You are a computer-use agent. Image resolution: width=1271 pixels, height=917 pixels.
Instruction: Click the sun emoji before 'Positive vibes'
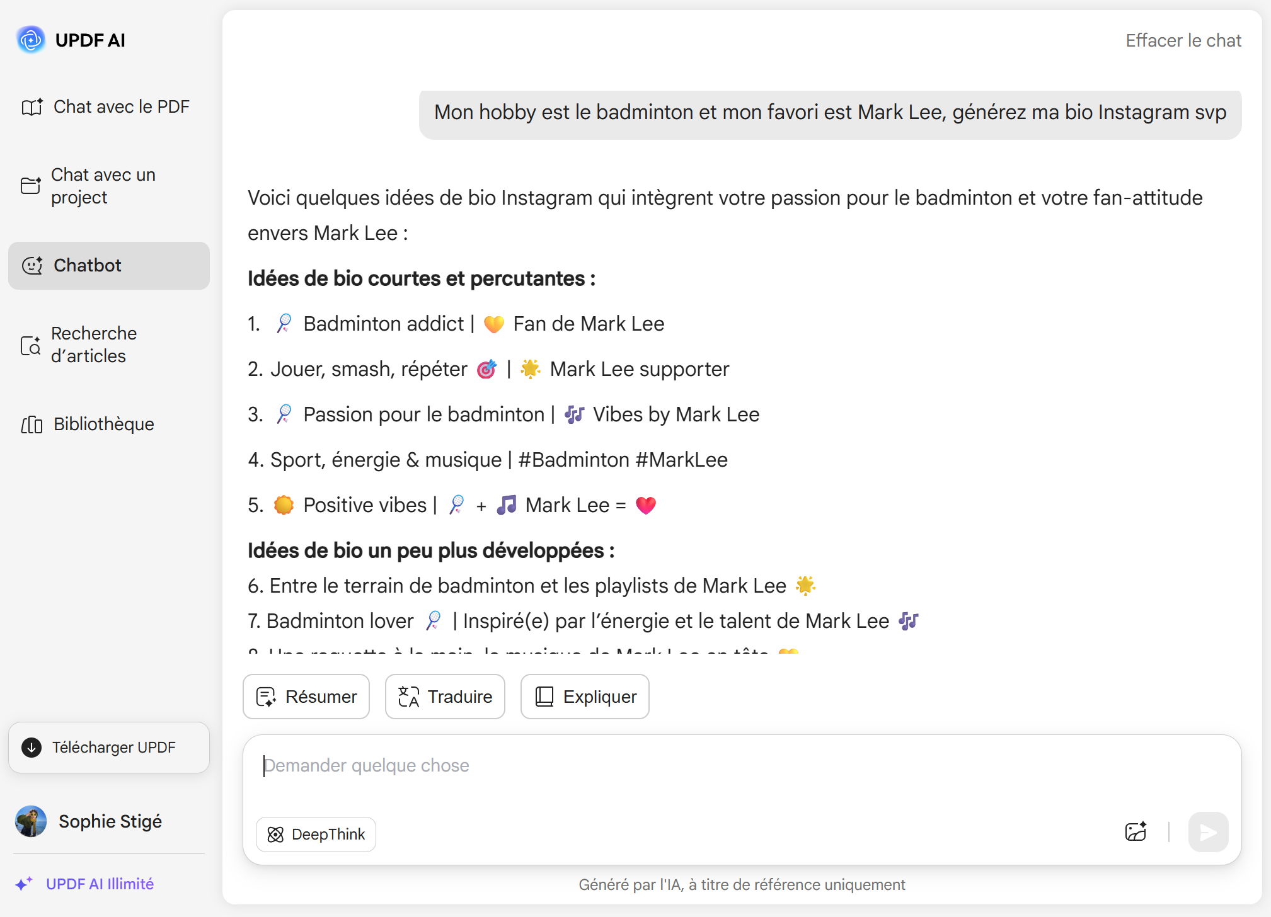click(x=284, y=505)
